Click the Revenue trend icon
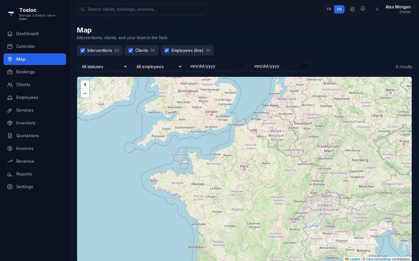 [x=10, y=161]
